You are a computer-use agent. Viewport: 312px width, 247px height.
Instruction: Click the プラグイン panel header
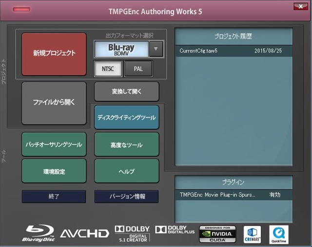pyautogui.click(x=234, y=182)
